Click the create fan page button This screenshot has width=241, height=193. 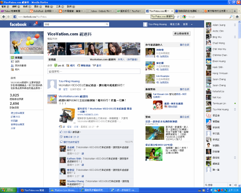(182, 34)
